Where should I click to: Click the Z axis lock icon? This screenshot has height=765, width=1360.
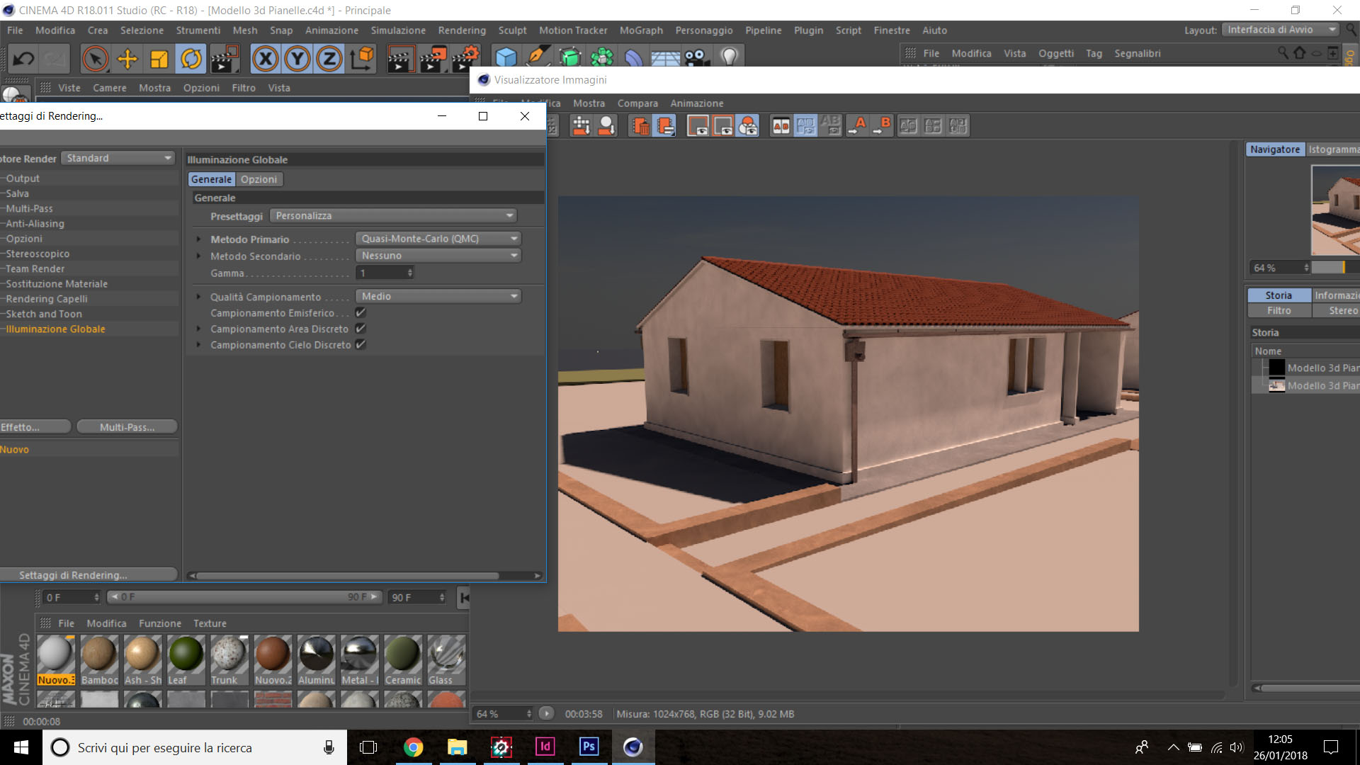pyautogui.click(x=329, y=59)
